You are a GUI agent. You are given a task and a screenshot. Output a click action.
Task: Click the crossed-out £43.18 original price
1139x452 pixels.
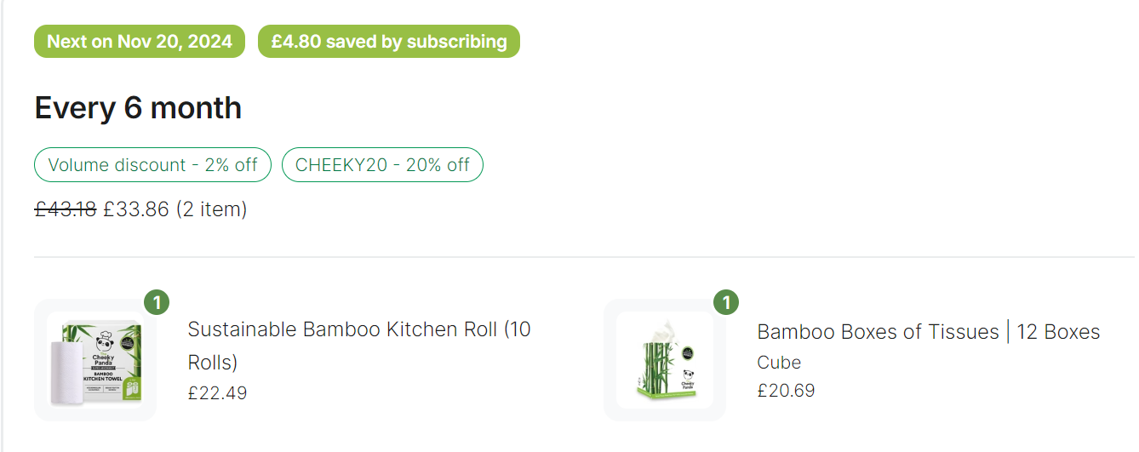pos(66,209)
